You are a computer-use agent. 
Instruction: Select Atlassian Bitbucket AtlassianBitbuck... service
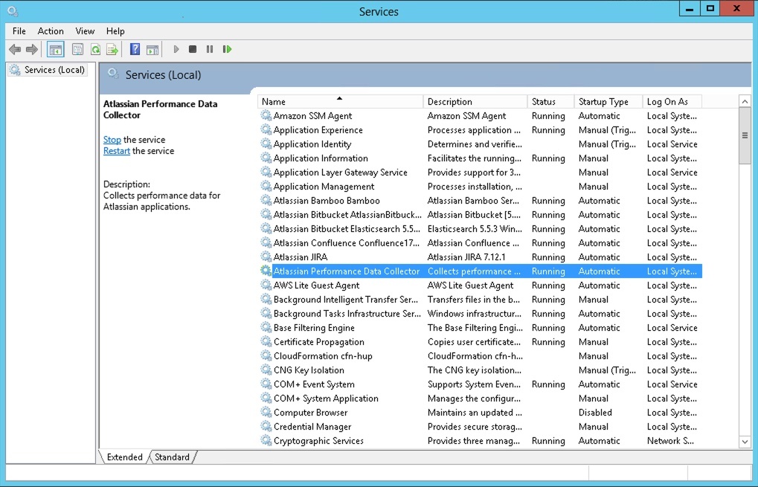[481, 215]
